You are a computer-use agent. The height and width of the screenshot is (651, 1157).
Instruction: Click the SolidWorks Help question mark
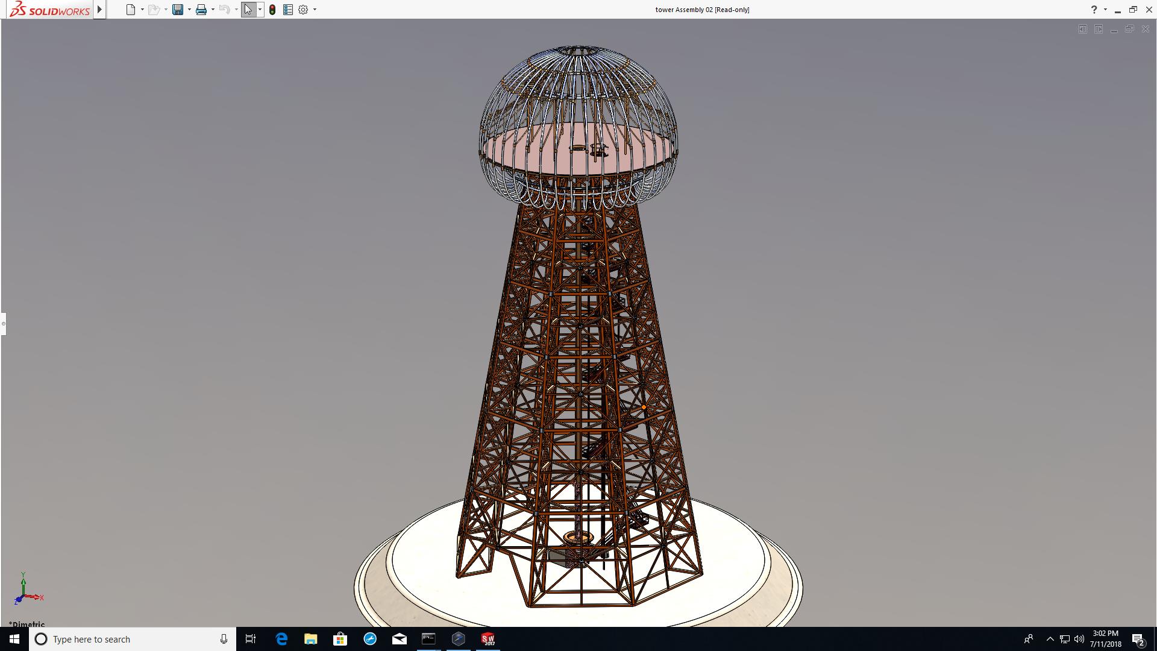tap(1094, 10)
